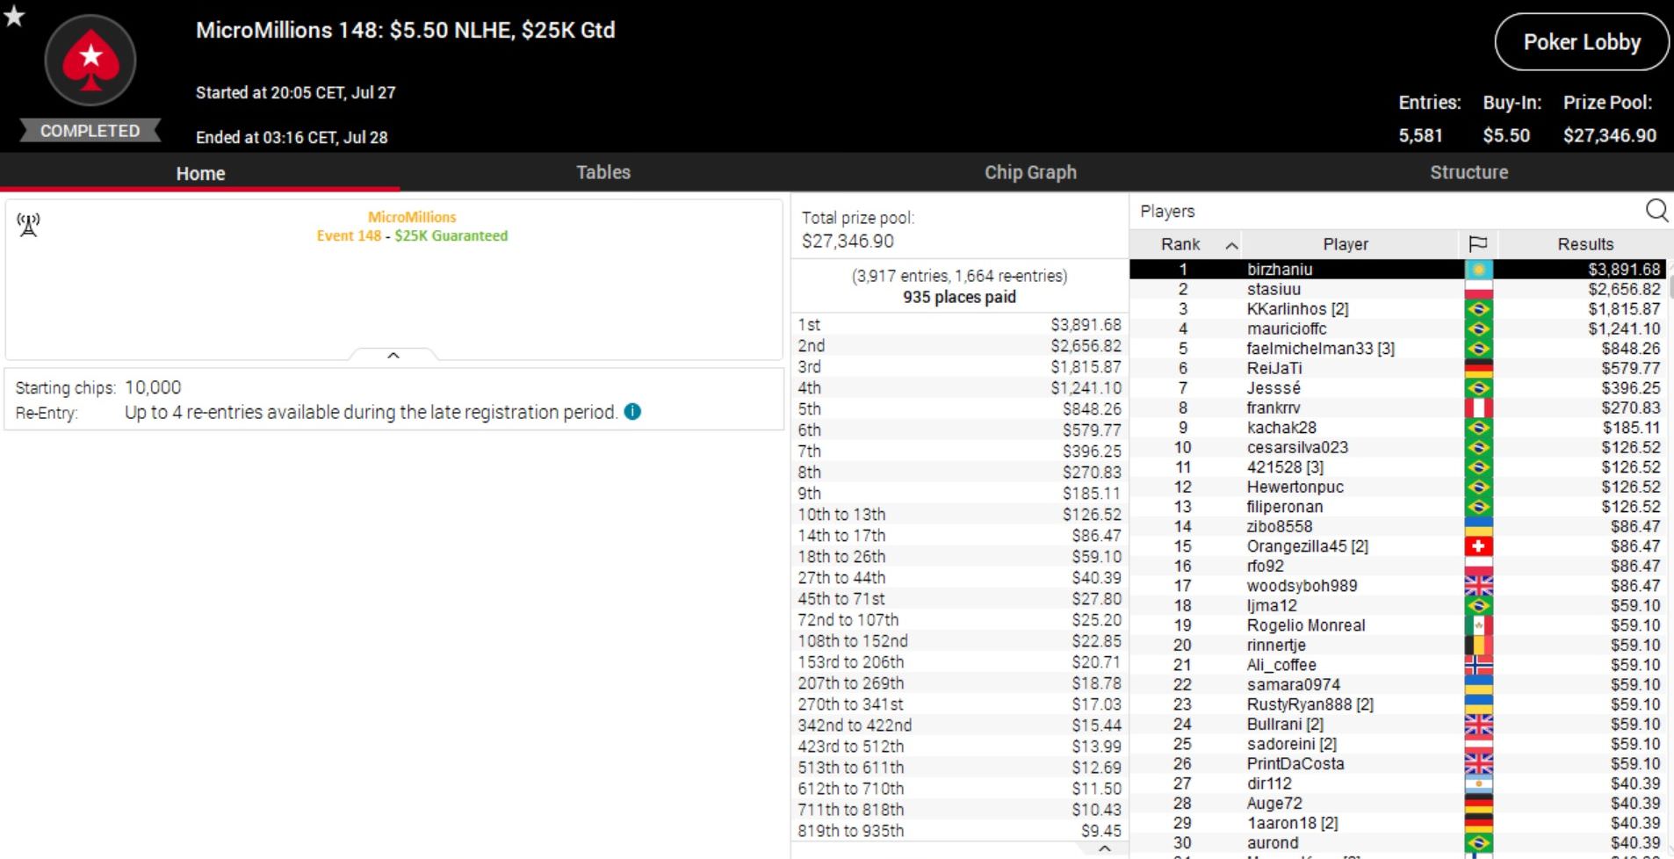The width and height of the screenshot is (1674, 859).
Task: Click the PokerStars red spade logo
Action: pos(90,61)
